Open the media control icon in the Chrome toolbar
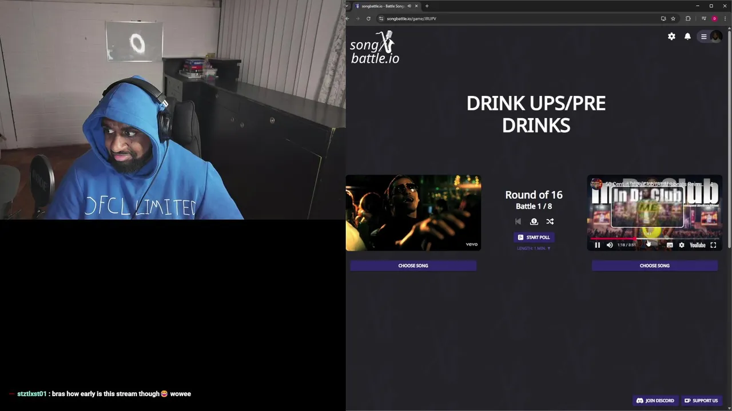The image size is (732, 411). [703, 18]
